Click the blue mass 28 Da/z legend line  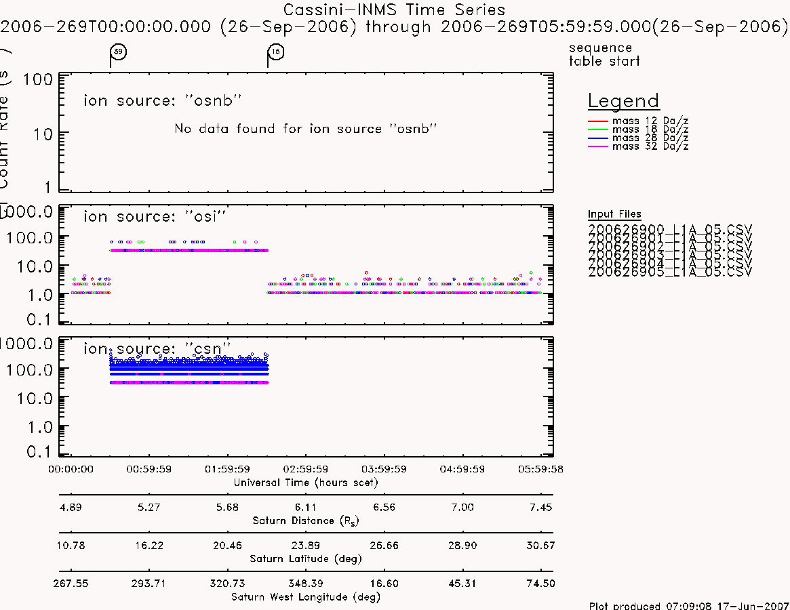598,138
